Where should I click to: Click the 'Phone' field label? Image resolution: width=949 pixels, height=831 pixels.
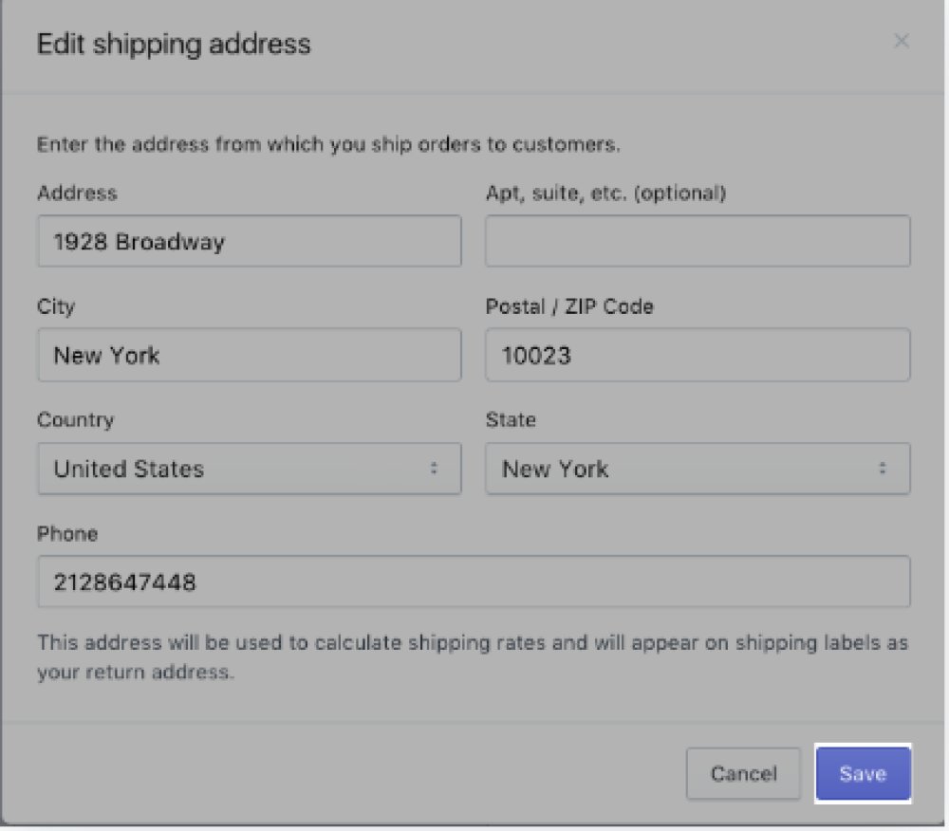click(x=67, y=533)
